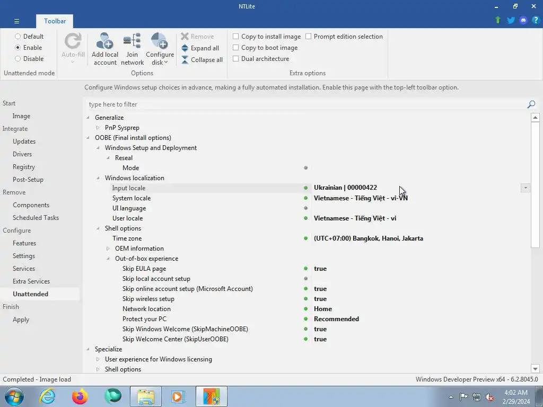Collapse the Generalize tree node
543x407 pixels.
tap(88, 118)
